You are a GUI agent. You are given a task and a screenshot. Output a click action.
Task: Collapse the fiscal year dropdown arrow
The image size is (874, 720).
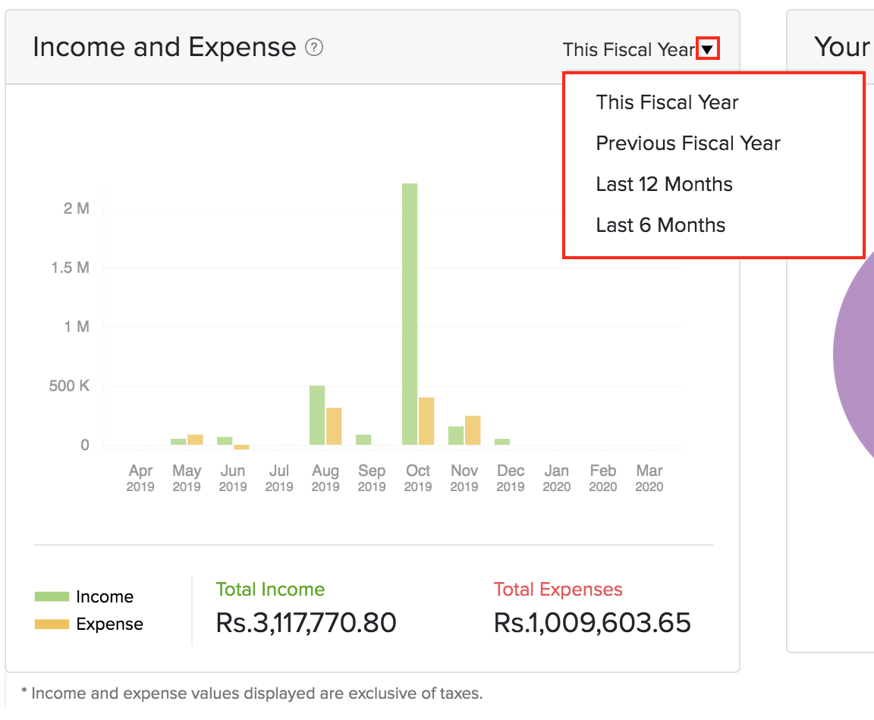tap(707, 50)
